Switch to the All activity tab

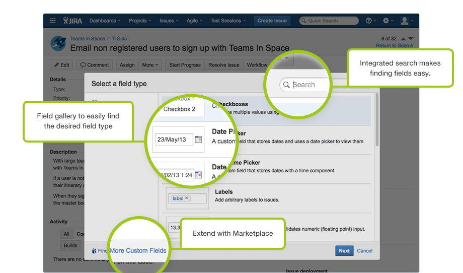tap(66, 234)
